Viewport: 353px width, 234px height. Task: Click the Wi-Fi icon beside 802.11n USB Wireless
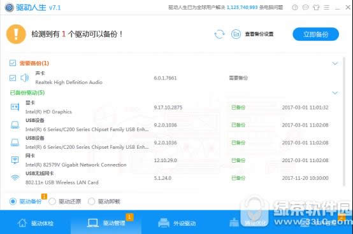tap(15, 177)
